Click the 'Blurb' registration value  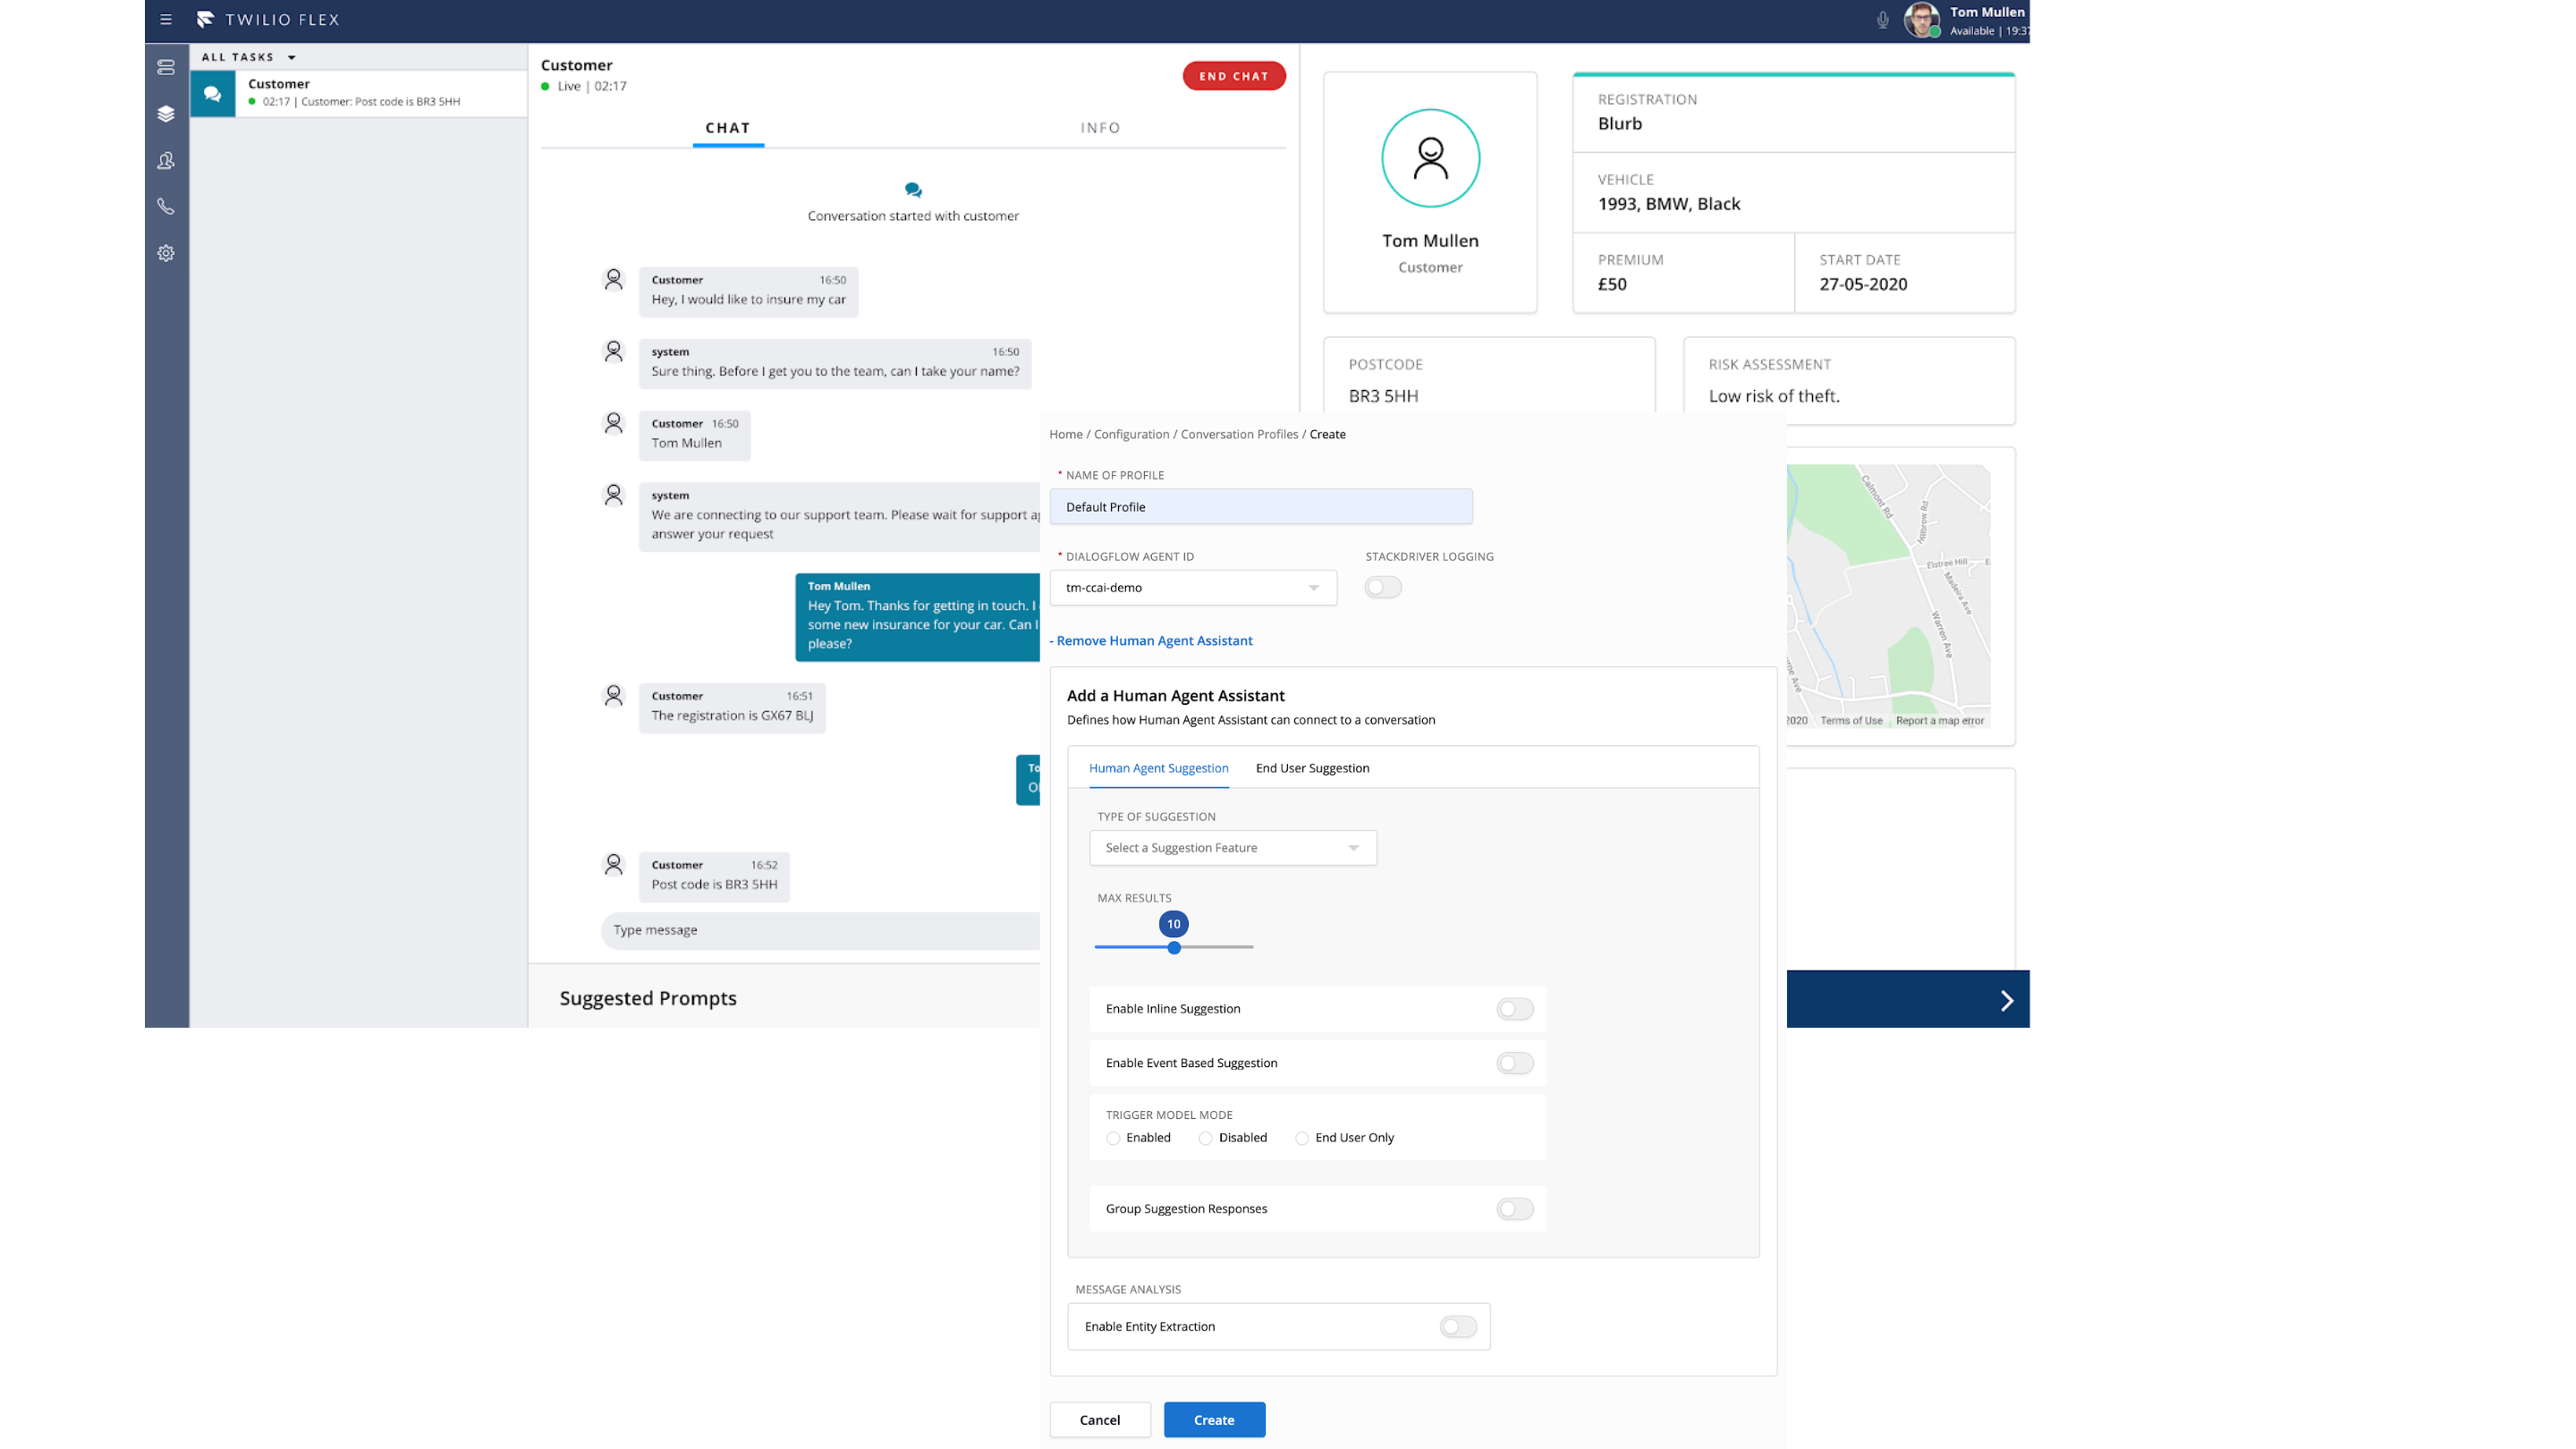[1619, 124]
